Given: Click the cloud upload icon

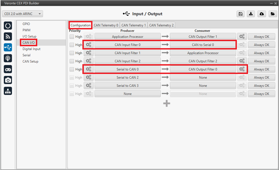Looking at the screenshot, I should (262, 14).
